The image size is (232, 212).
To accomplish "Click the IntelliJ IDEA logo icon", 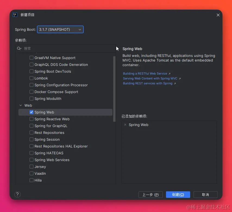I will tap(15, 15).
